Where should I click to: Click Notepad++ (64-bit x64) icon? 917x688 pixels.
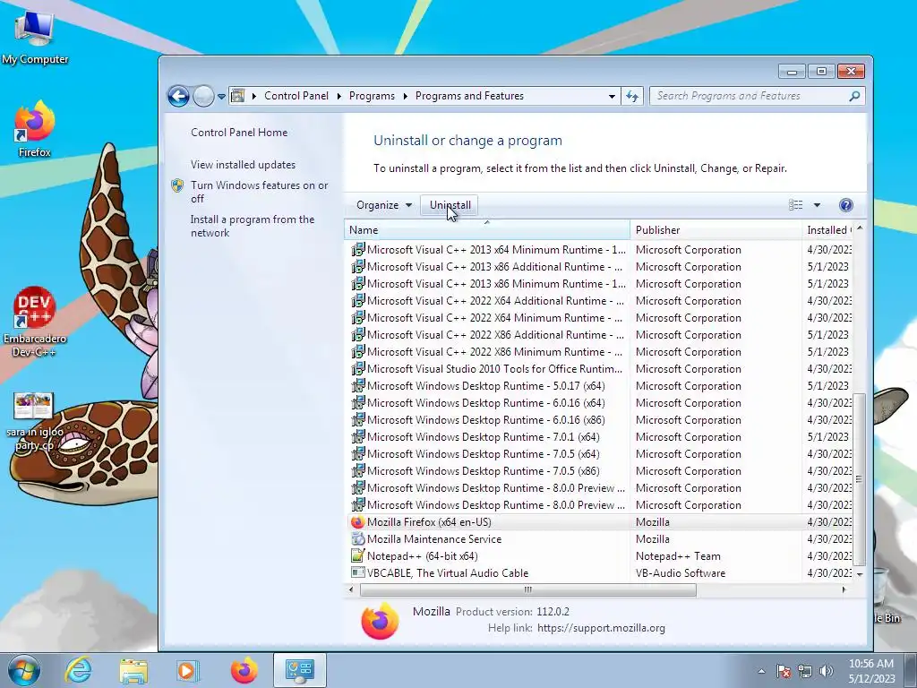357,555
